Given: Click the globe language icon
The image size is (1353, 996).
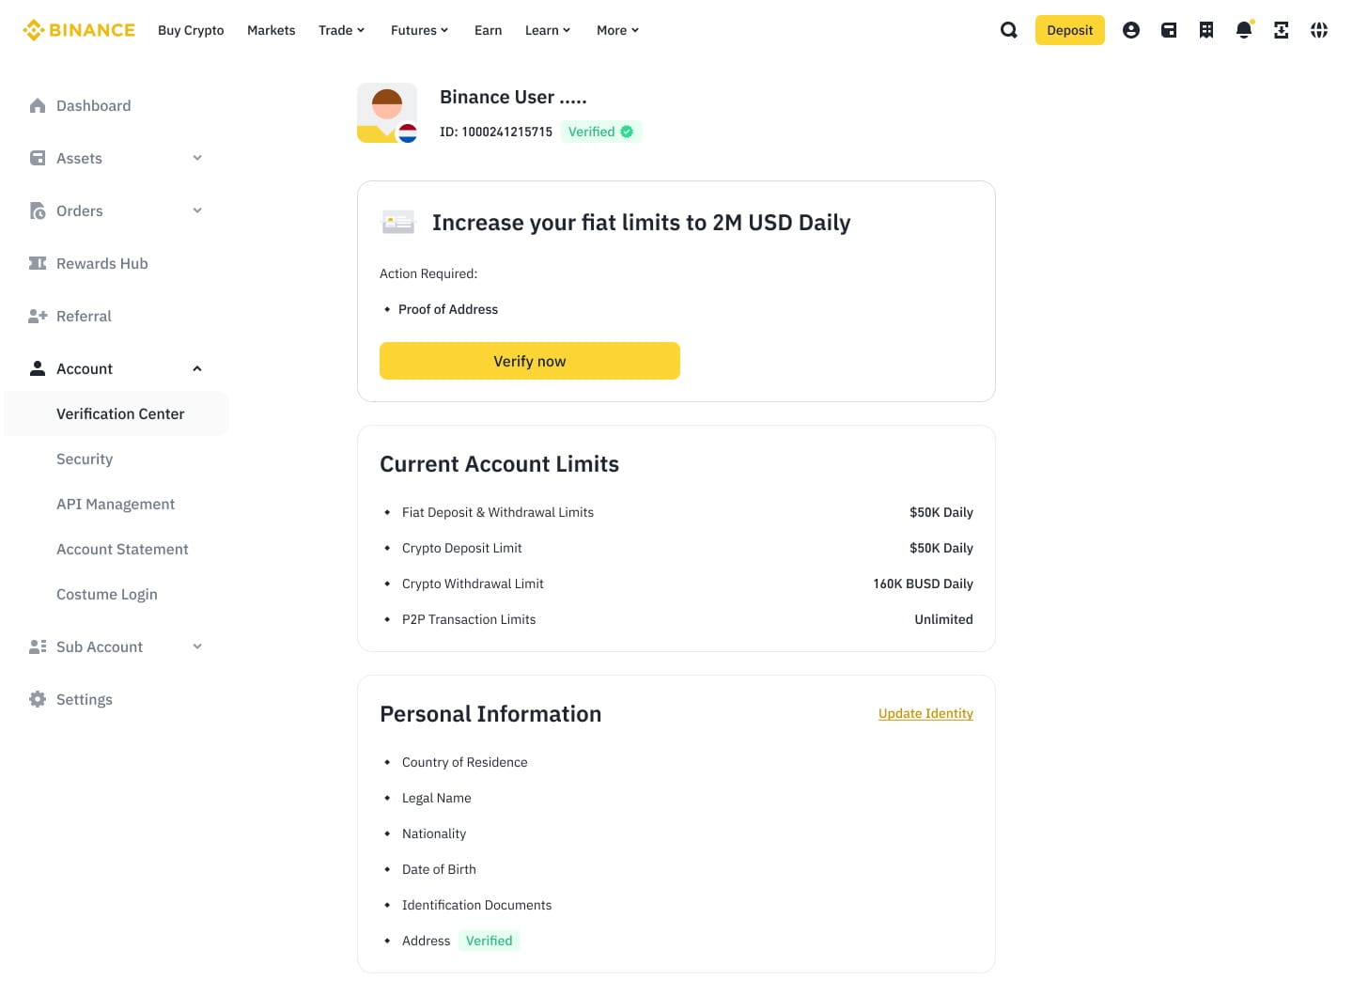Looking at the screenshot, I should tap(1319, 30).
